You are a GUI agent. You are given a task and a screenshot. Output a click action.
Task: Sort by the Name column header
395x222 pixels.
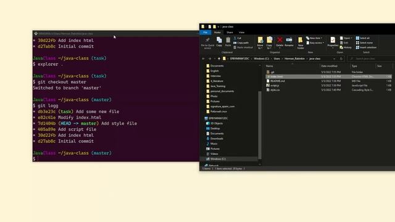click(292, 66)
